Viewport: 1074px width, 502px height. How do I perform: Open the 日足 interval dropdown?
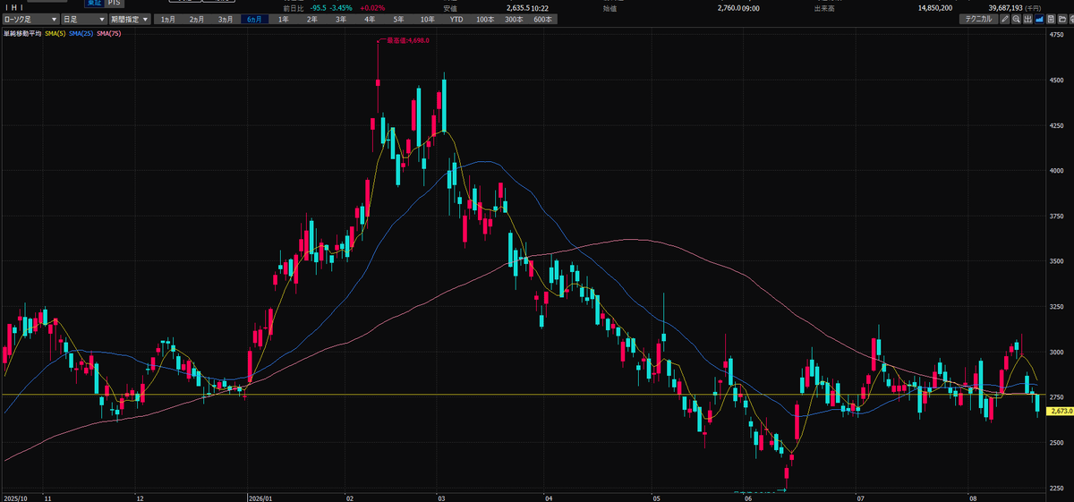click(85, 19)
